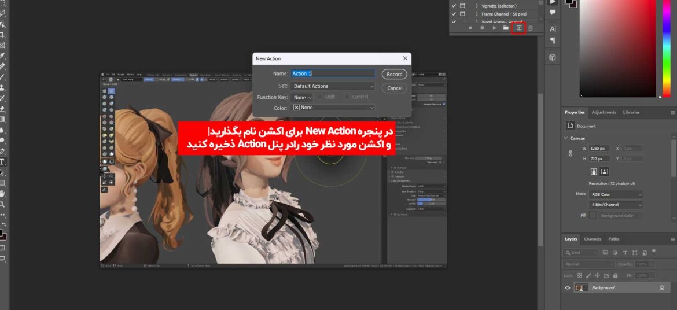Filter layers by shape layers icon
The width and height of the screenshot is (677, 310).
pos(635,253)
